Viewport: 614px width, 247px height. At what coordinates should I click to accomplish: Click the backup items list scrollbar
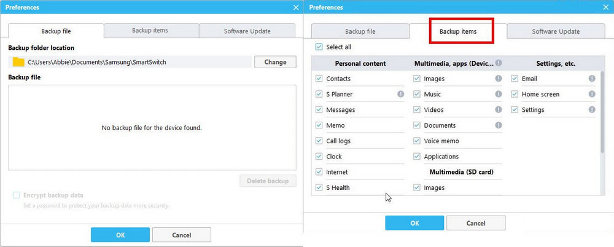tap(602, 111)
